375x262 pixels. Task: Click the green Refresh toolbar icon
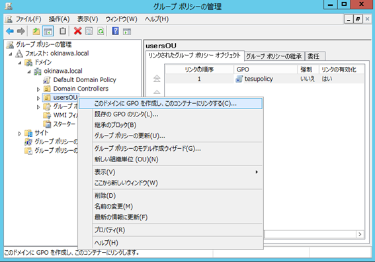101,31
